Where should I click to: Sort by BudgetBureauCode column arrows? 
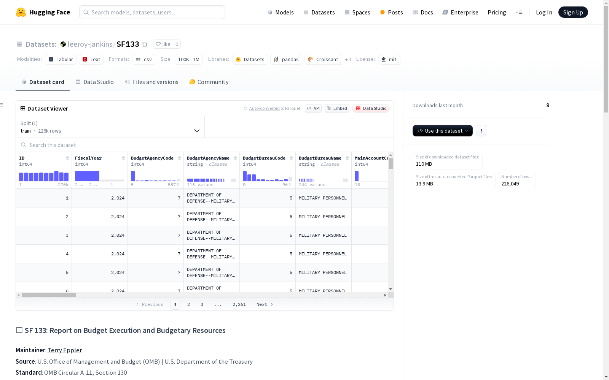(291, 158)
